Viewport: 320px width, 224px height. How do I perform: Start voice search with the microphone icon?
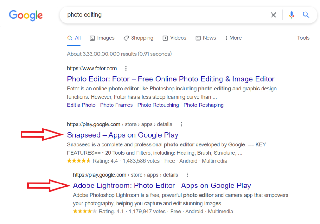[x=292, y=15]
